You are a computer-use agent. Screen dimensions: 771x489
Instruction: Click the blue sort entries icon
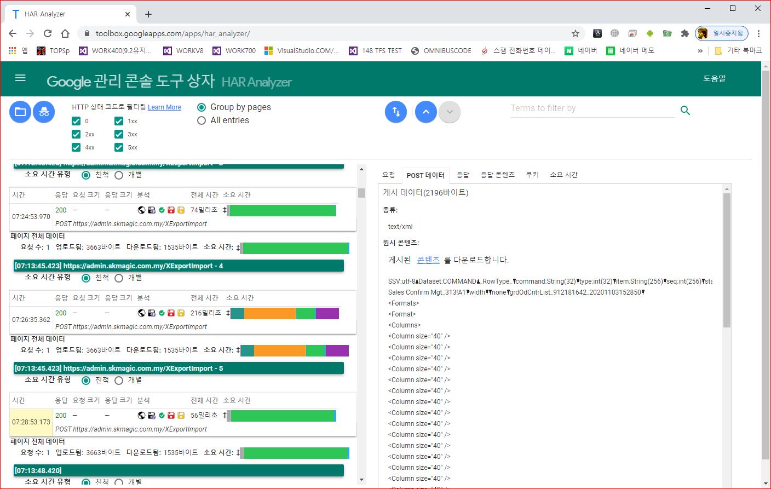coord(396,112)
